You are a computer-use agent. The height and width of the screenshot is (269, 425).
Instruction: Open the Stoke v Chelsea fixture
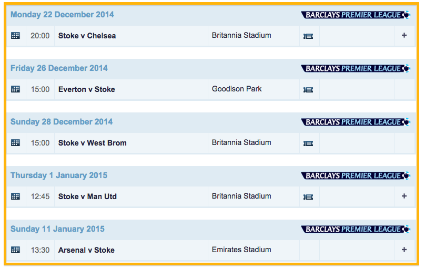(87, 36)
